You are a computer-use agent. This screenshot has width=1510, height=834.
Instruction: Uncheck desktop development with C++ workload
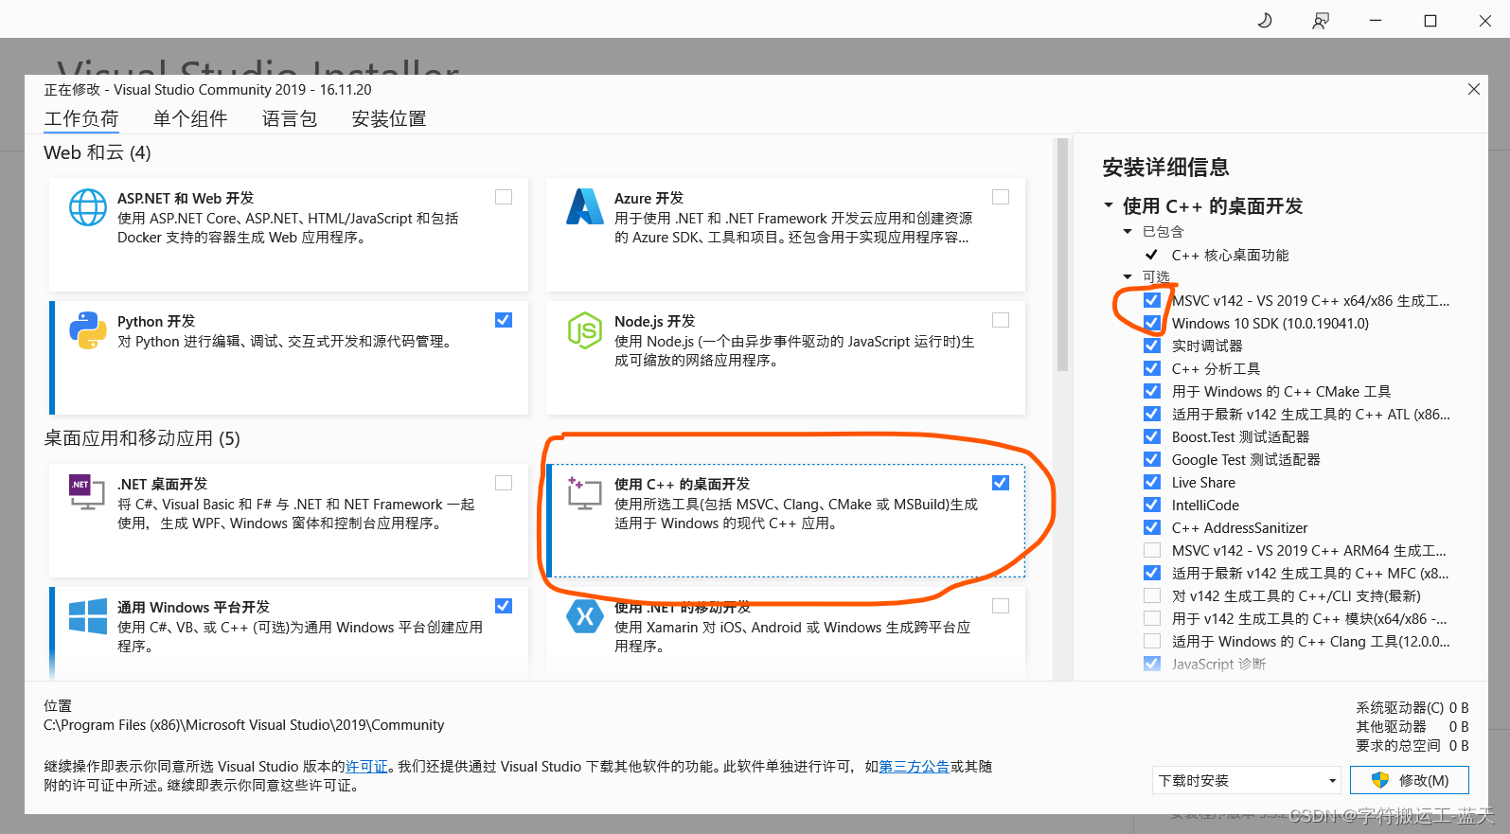tap(1001, 483)
